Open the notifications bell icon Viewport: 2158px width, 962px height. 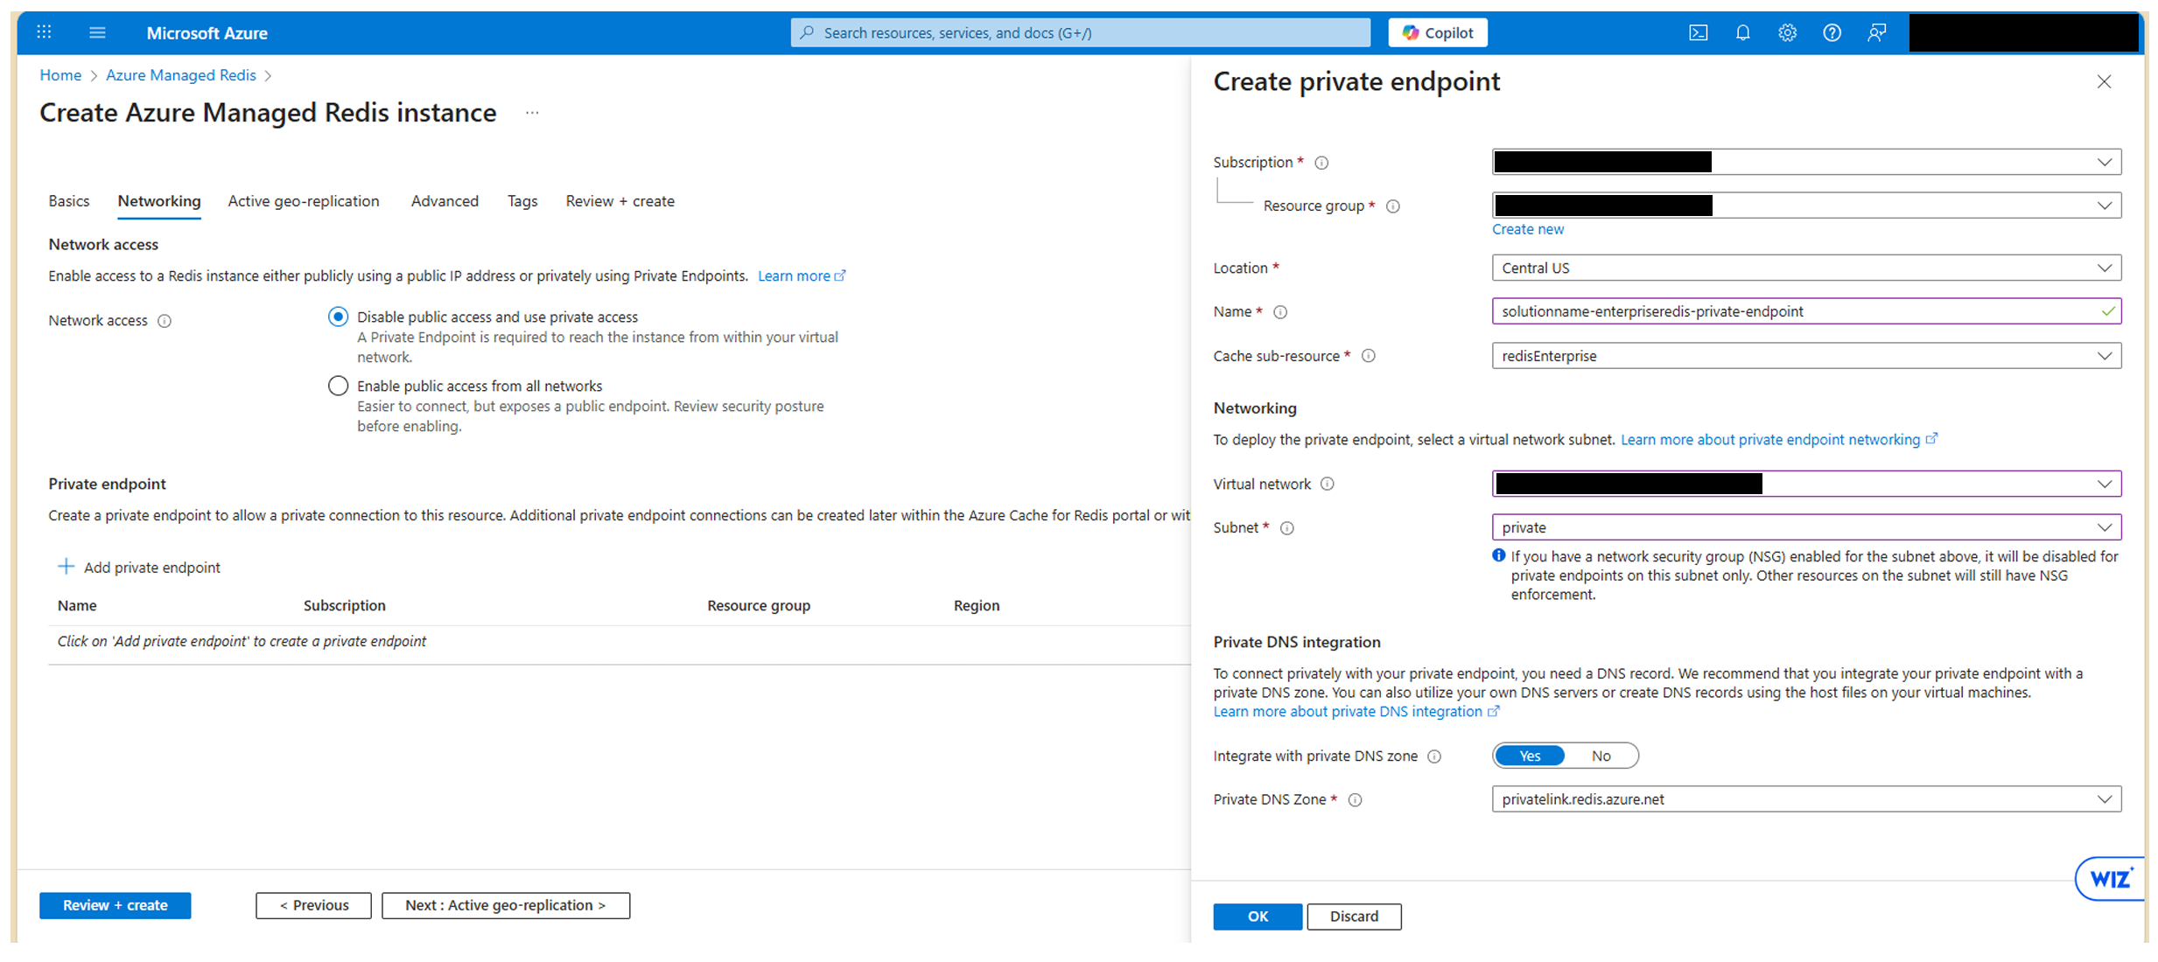(x=1742, y=33)
